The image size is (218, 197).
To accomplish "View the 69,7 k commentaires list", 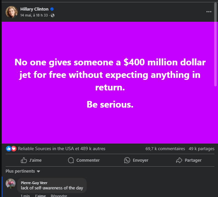I will click(165, 149).
